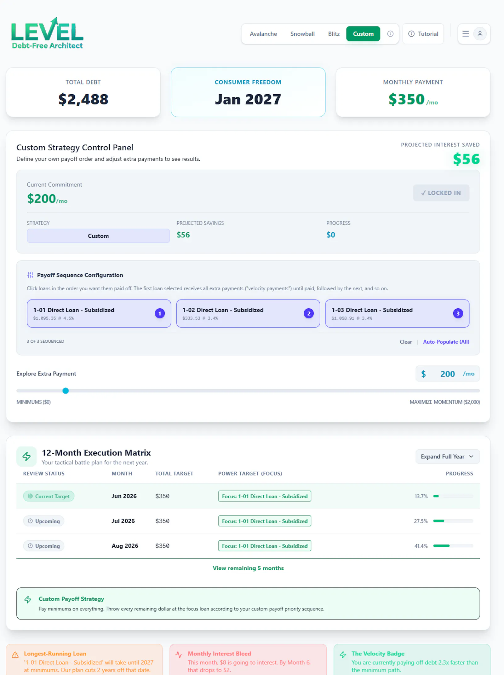Click the Payoff Sequence Configuration sliders icon
Screen dimensions: 504x675
pos(30,275)
